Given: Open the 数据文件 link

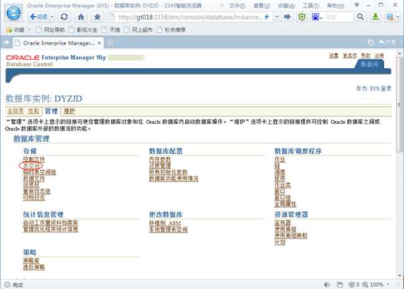Looking at the screenshot, I should click(x=34, y=178).
